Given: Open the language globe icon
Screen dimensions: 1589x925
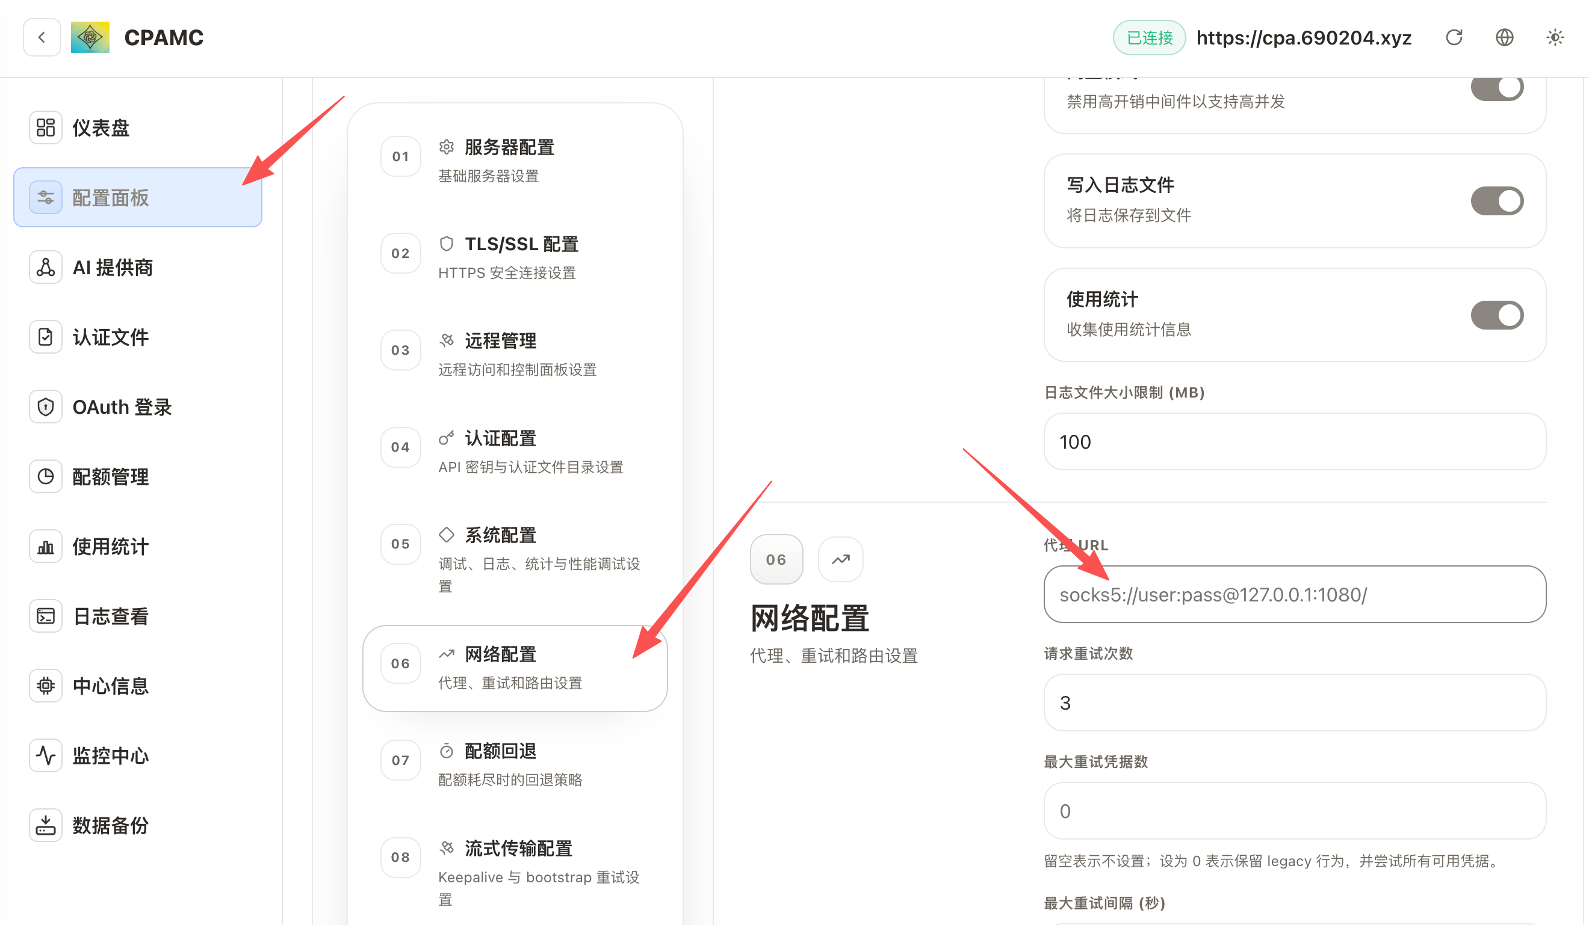Looking at the screenshot, I should point(1505,38).
